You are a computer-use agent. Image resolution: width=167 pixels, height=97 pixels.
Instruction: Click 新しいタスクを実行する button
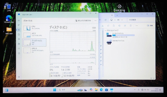pyautogui.click(x=83, y=20)
